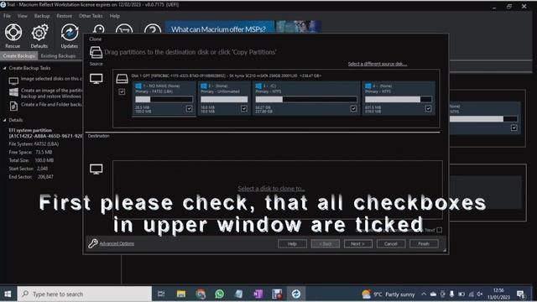This screenshot has width=537, height=302.
Task: Click Image selected disks monitor icon
Action: pos(13,81)
